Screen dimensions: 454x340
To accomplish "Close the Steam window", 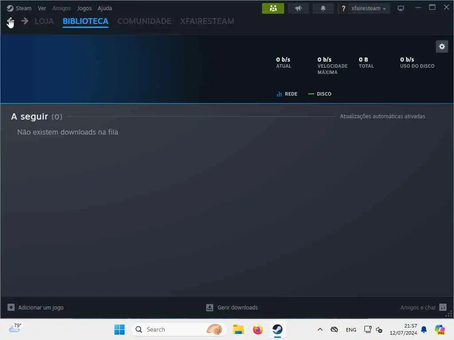I will click(x=446, y=8).
